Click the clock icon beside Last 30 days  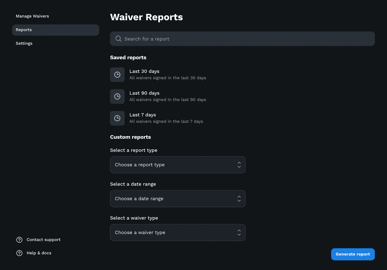(117, 75)
